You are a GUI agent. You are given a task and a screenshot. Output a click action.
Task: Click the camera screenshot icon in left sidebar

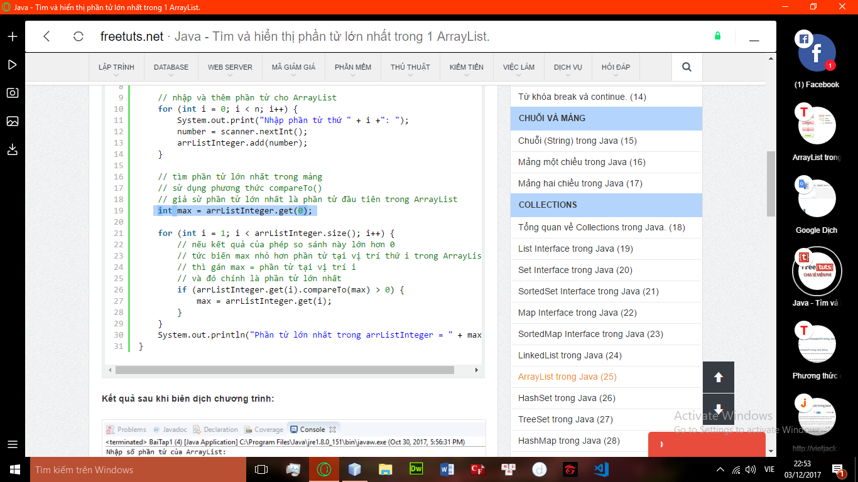point(12,93)
